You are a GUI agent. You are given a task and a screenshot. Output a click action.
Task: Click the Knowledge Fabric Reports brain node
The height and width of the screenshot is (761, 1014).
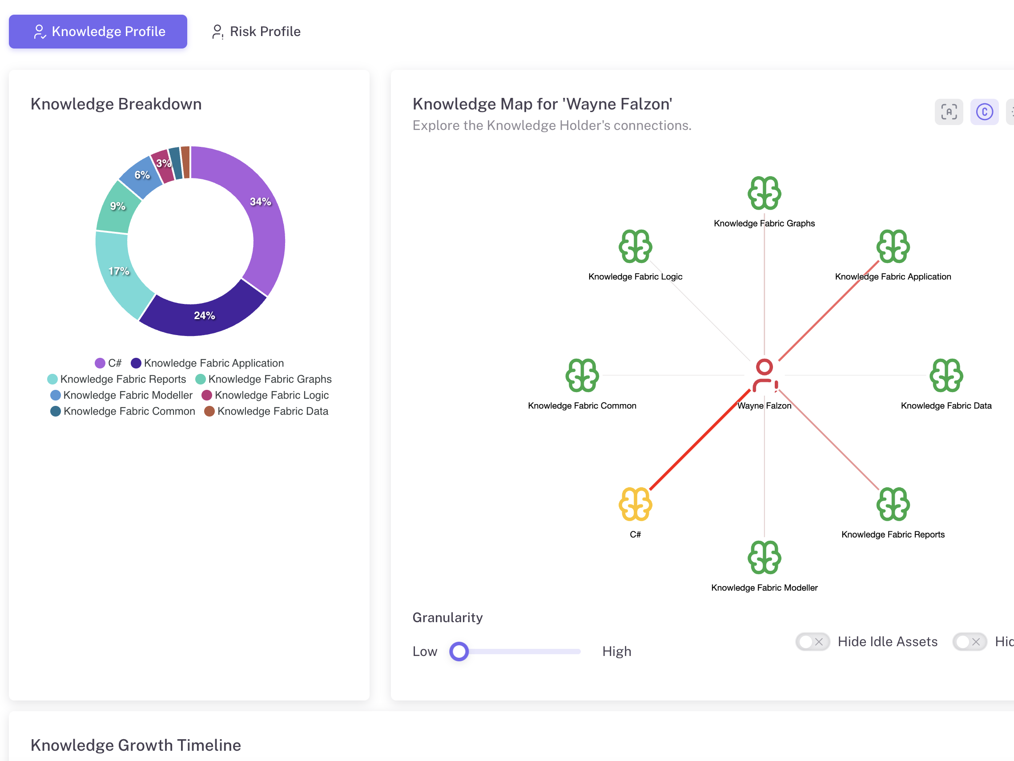pyautogui.click(x=893, y=505)
